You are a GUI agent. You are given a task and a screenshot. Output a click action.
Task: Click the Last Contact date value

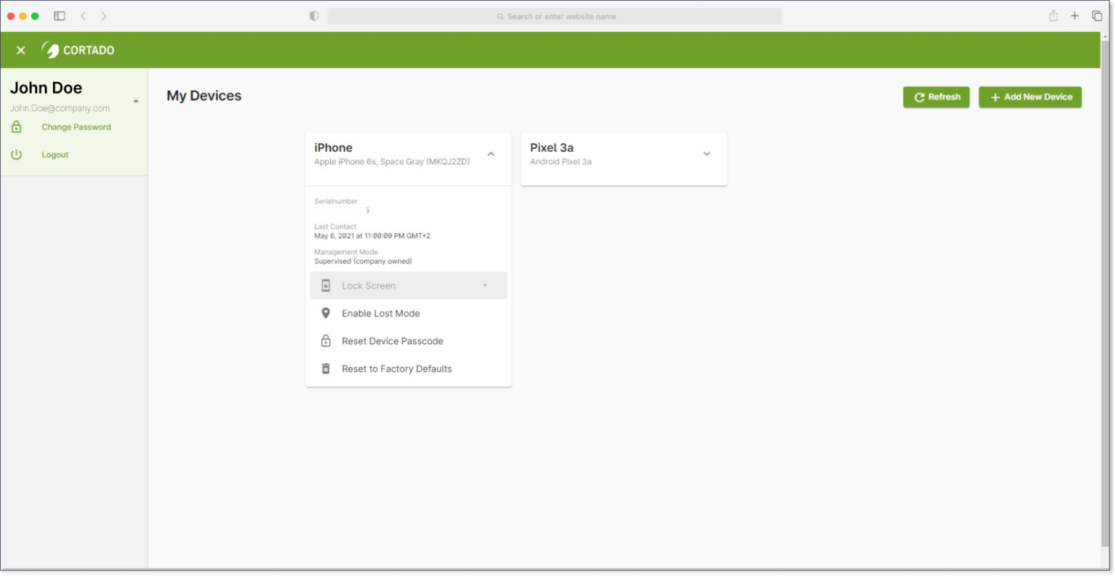pyautogui.click(x=372, y=236)
